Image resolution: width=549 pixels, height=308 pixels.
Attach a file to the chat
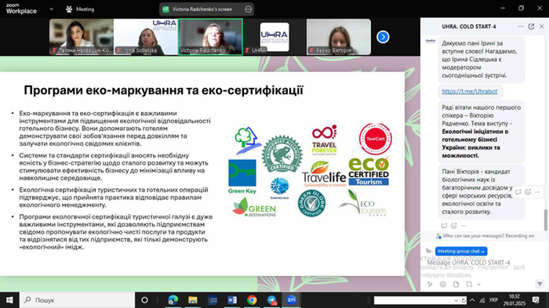pyautogui.click(x=456, y=284)
